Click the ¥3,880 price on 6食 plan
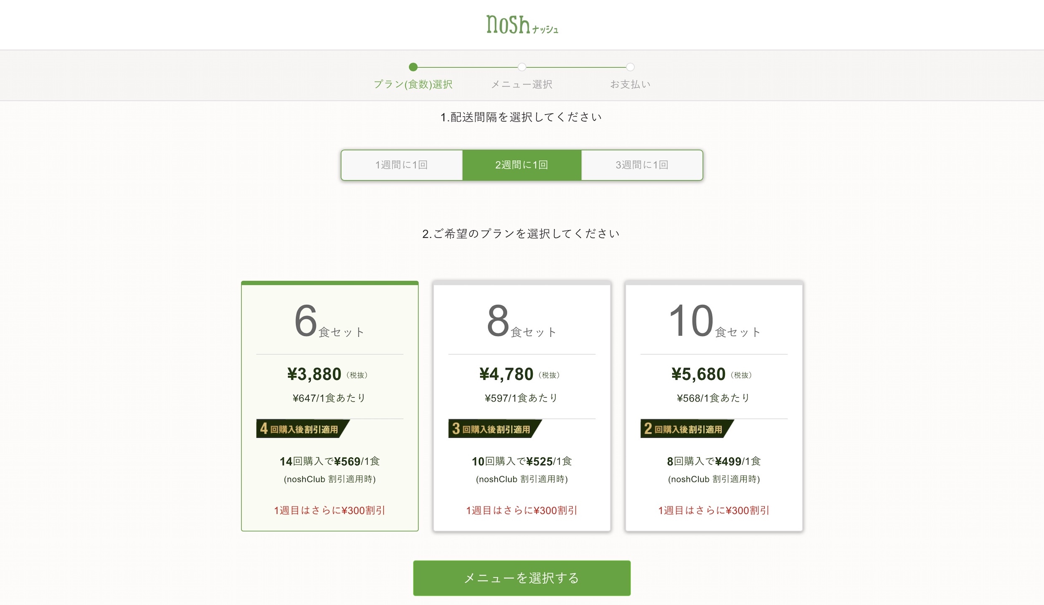The width and height of the screenshot is (1044, 605). tap(314, 374)
